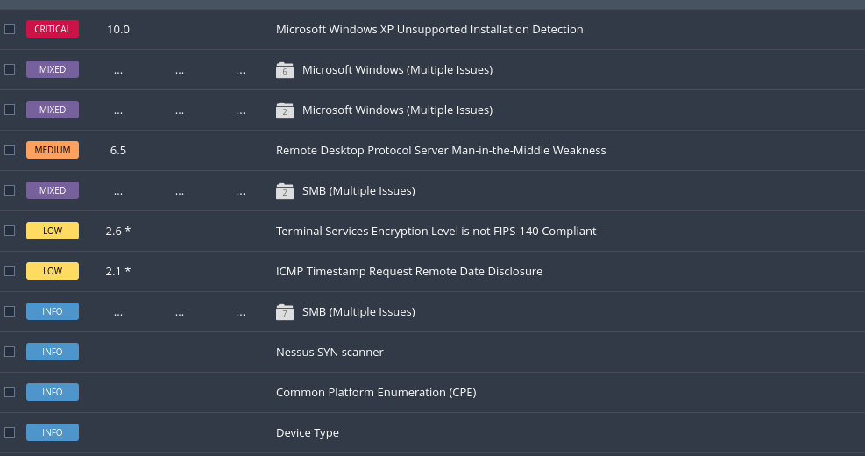Click the CRITICAL severity badge
865x456 pixels.
click(53, 30)
